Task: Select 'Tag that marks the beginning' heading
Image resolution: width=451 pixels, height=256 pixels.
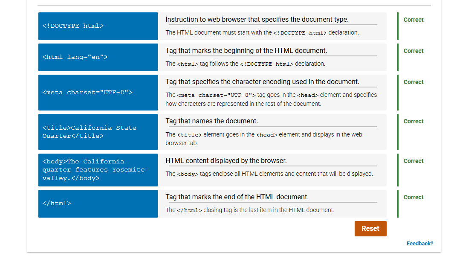Action: click(246, 51)
